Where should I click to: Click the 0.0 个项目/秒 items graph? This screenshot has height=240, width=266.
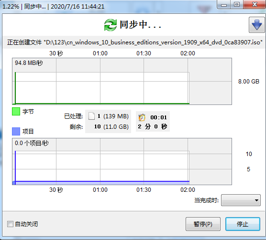tap(122, 162)
